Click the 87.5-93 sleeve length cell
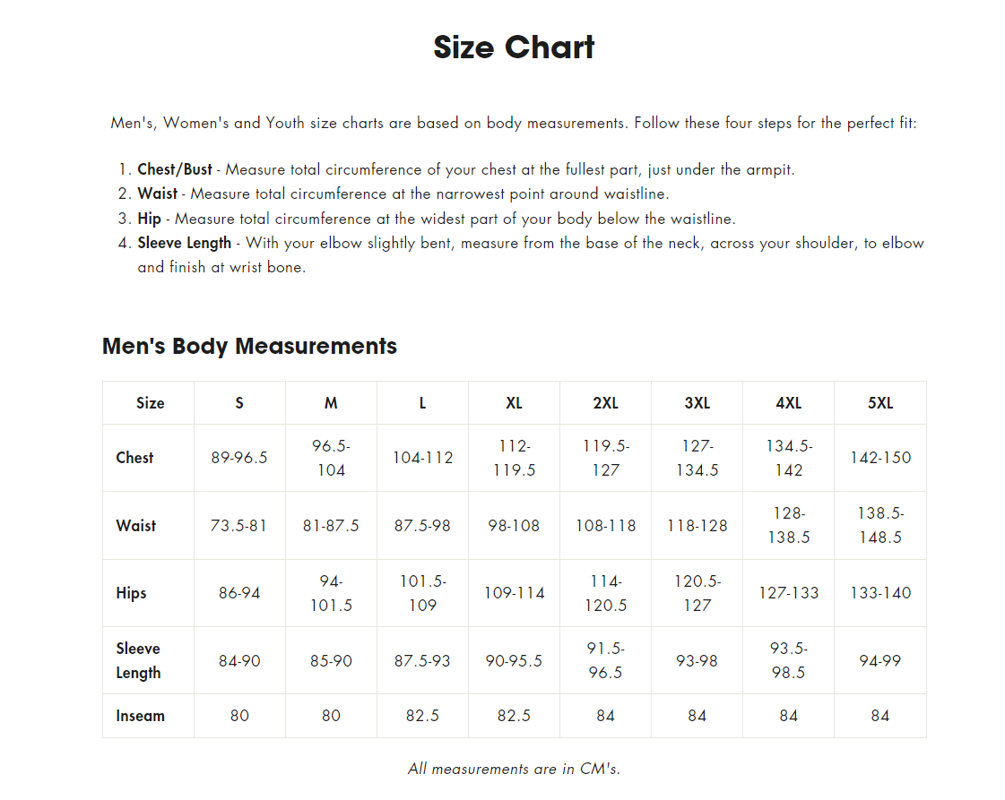The width and height of the screenshot is (1005, 800). click(x=422, y=661)
